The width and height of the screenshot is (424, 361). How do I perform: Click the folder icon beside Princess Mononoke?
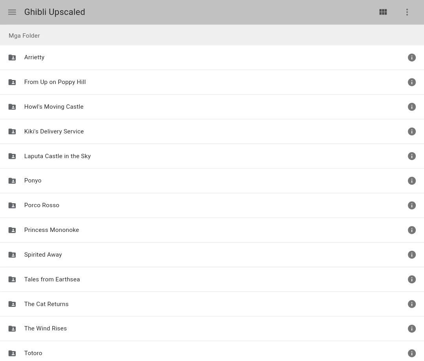tap(12, 230)
